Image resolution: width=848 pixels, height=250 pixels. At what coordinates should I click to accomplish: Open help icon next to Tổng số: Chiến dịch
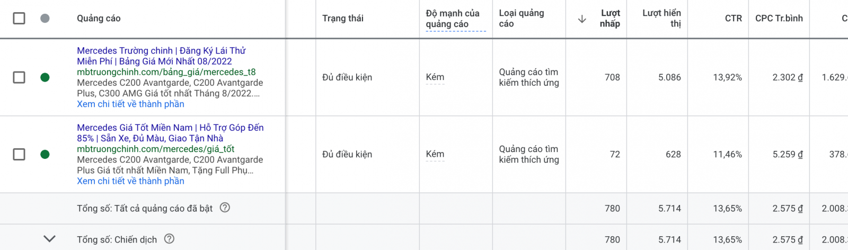169,239
